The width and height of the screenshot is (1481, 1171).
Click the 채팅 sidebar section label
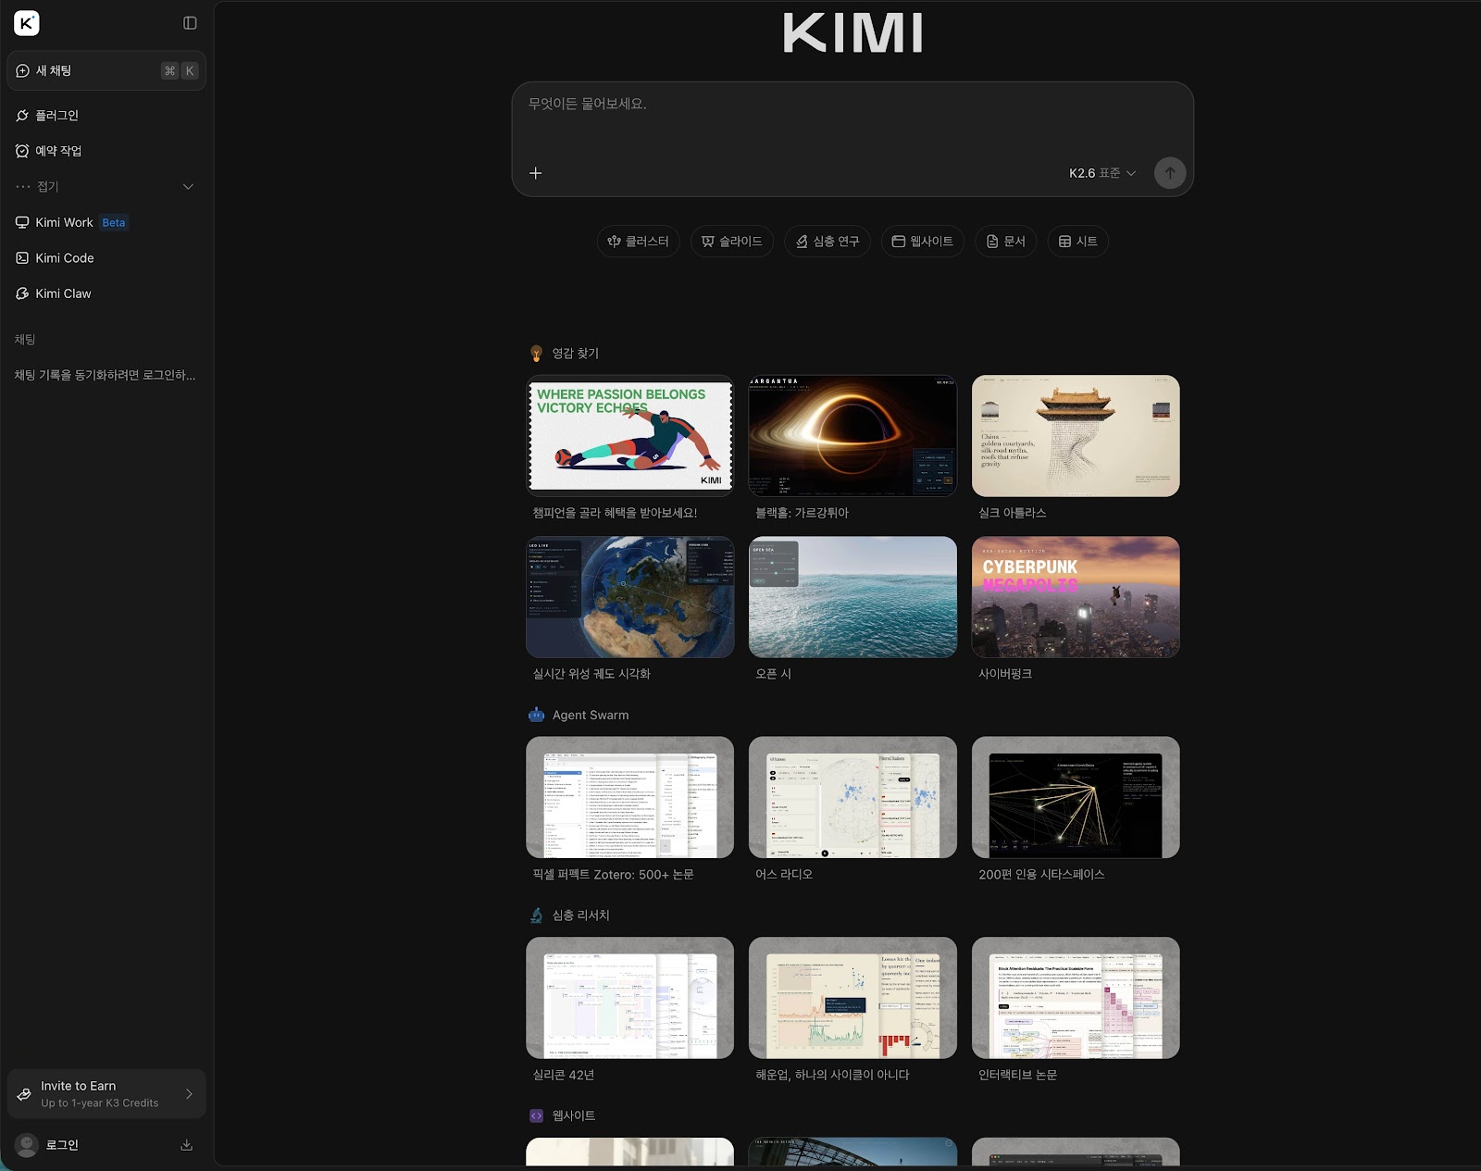[x=25, y=340]
